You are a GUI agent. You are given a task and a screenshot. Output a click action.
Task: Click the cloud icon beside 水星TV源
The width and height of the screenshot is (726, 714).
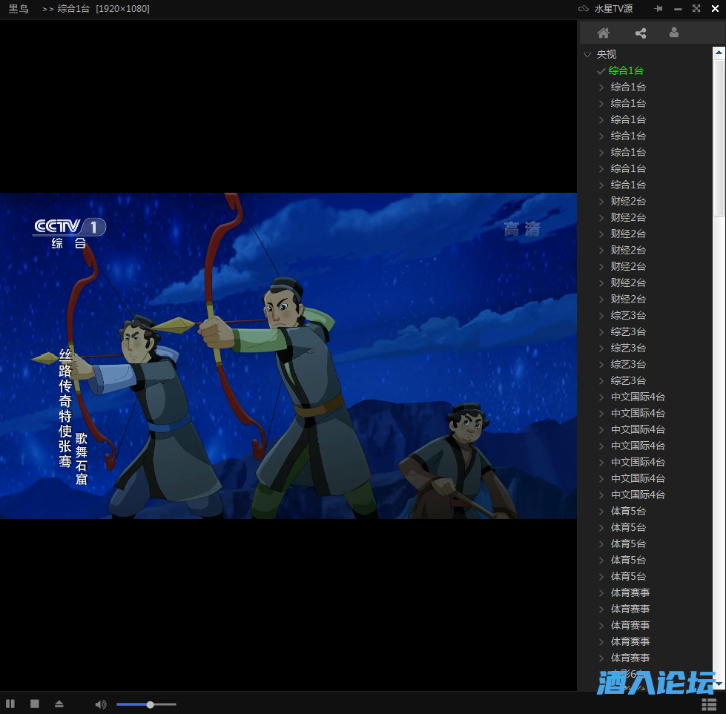click(584, 9)
